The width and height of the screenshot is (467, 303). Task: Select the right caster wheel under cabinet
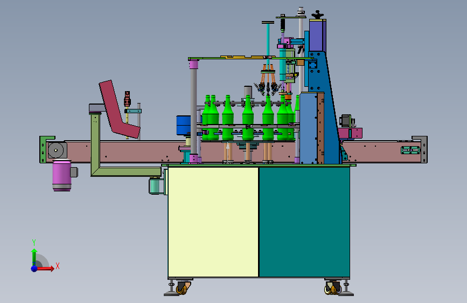[x=332, y=288]
